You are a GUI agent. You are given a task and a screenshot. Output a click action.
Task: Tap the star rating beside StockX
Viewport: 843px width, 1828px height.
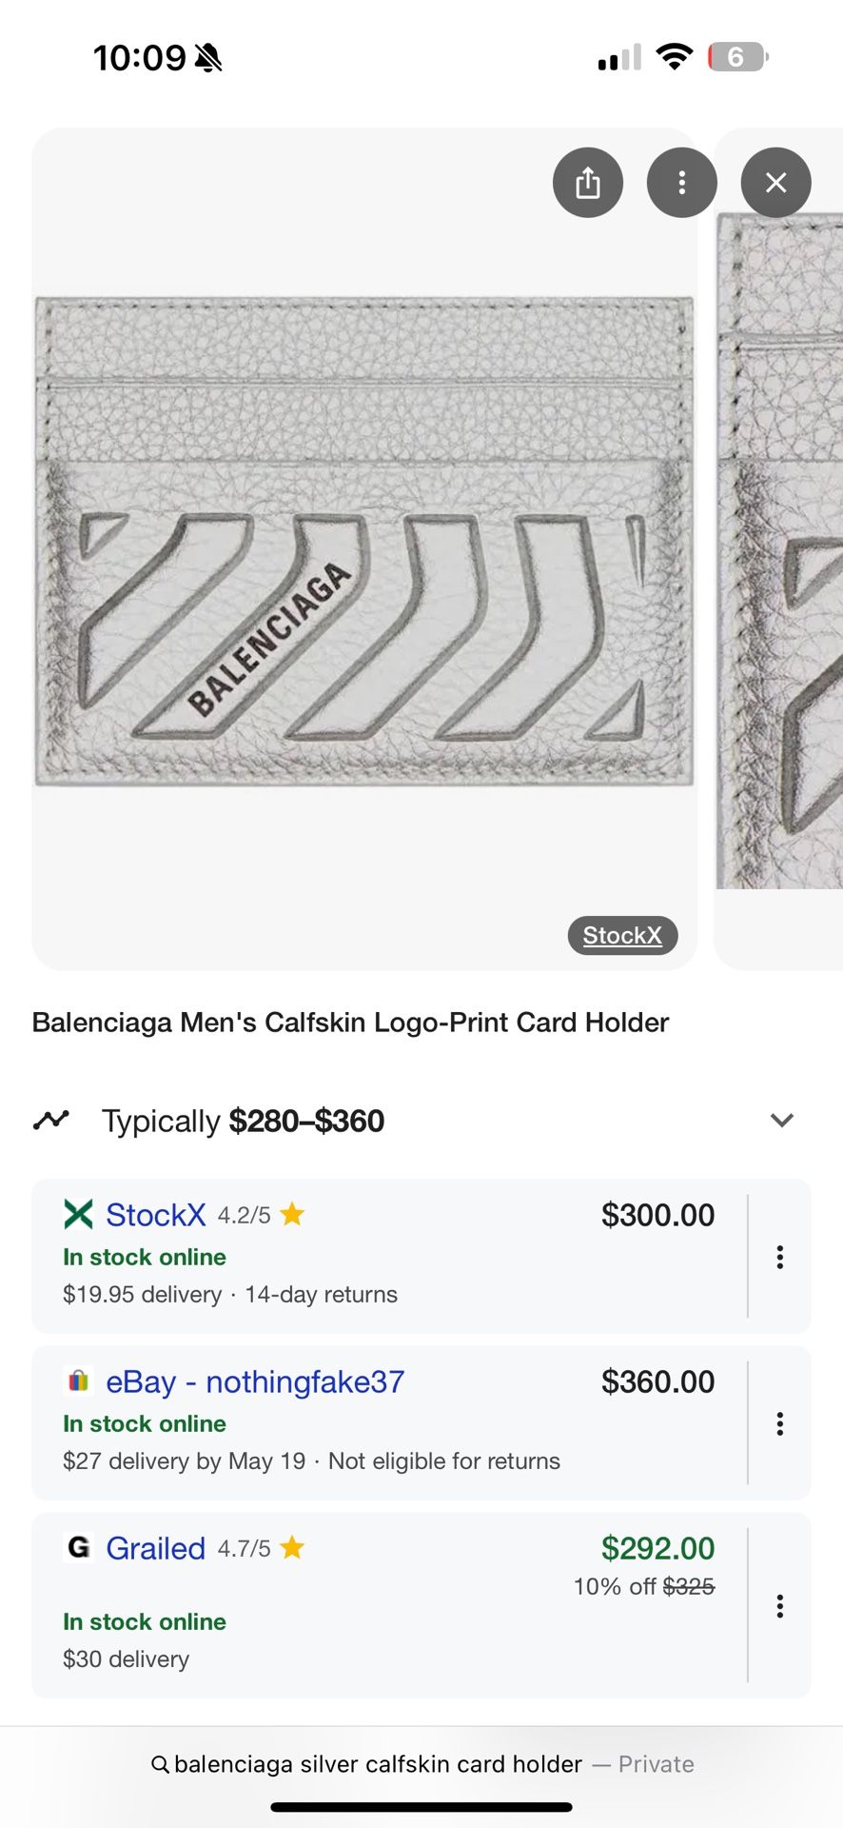pyautogui.click(x=291, y=1214)
